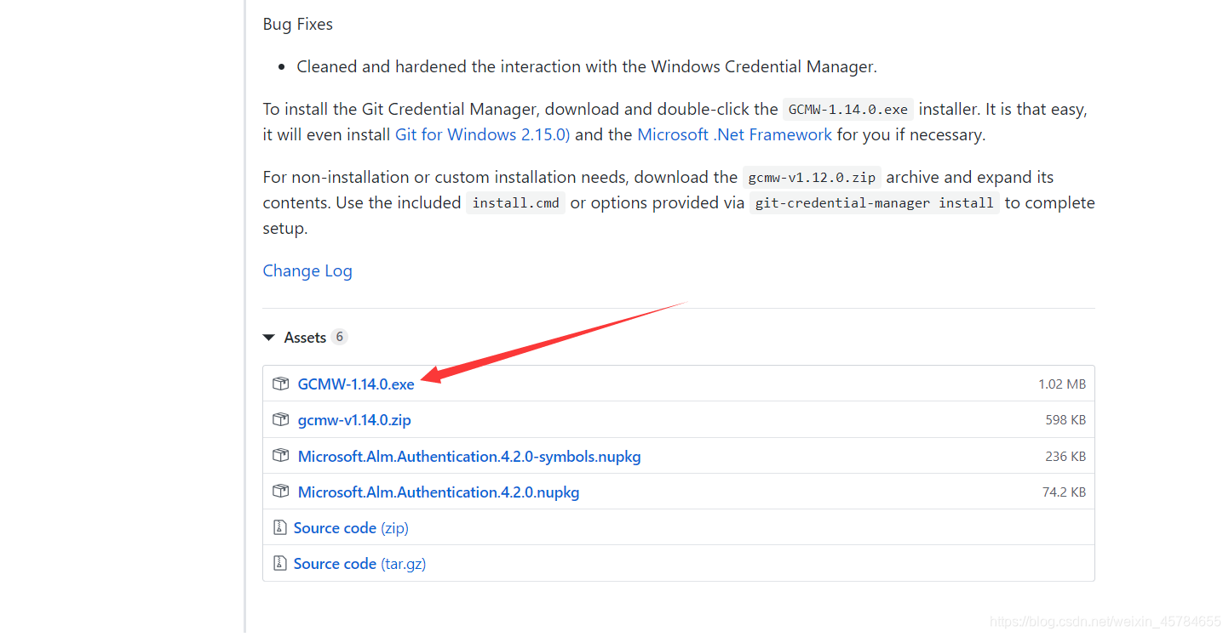Click the 236 KB file size

tap(1065, 456)
